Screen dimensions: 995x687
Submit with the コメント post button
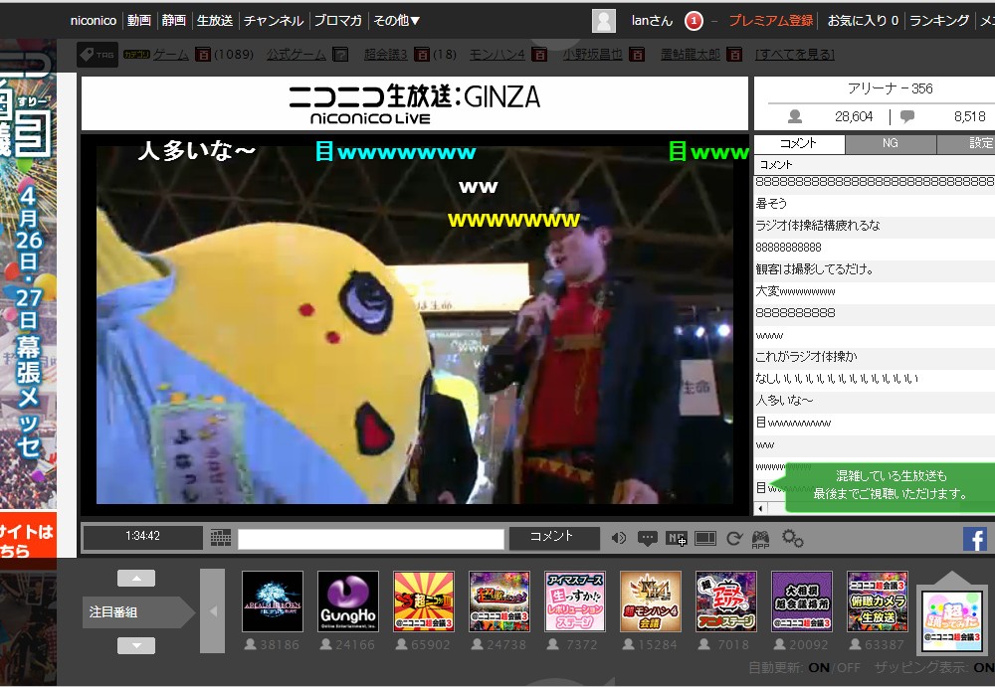coord(554,538)
